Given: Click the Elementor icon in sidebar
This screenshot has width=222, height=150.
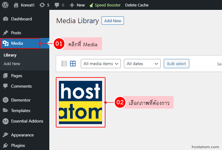Looking at the screenshot, I should tap(6, 100).
